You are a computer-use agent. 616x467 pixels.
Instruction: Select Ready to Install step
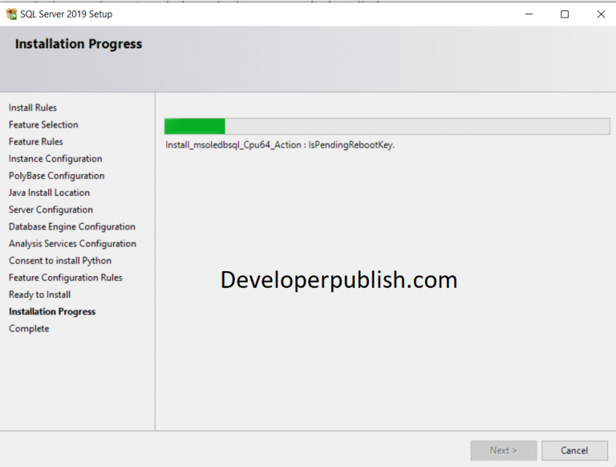click(x=39, y=294)
